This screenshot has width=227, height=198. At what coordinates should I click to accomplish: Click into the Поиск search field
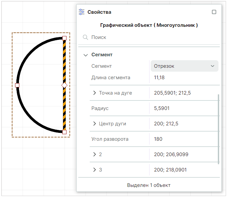coord(149,37)
